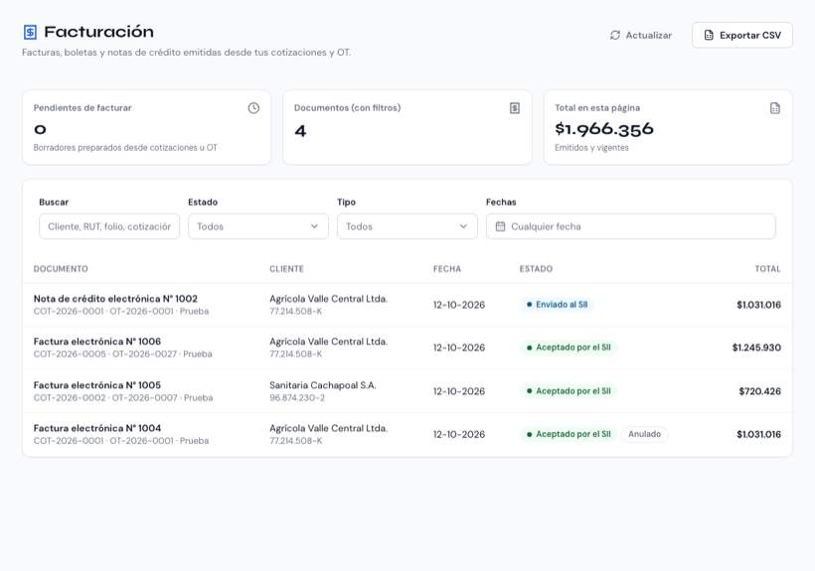The height and width of the screenshot is (571, 815).
Task: Click COT-2026-0002 · OT-2026-0007 reference text
Action: [x=105, y=397]
